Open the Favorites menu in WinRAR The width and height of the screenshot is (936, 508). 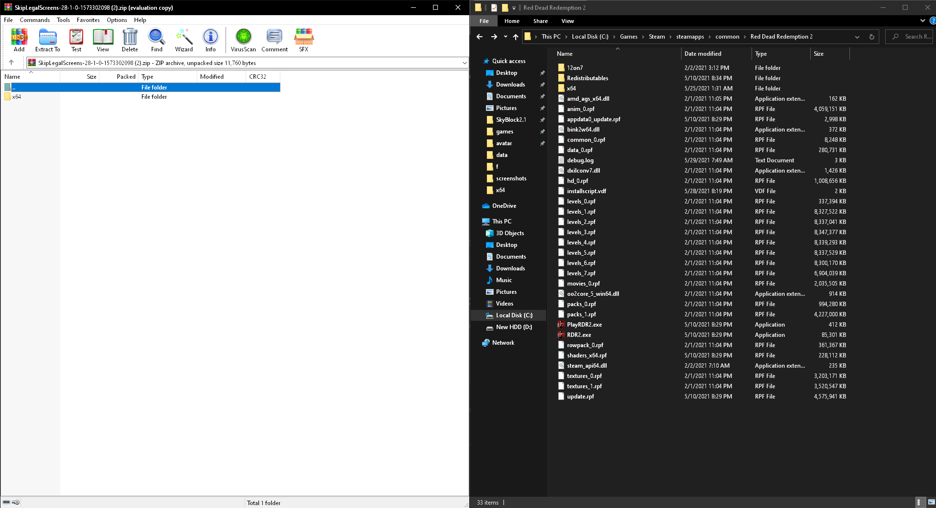(x=88, y=20)
